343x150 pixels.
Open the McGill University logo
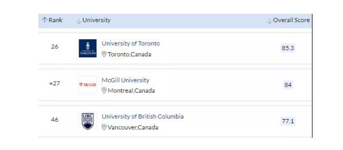click(87, 85)
